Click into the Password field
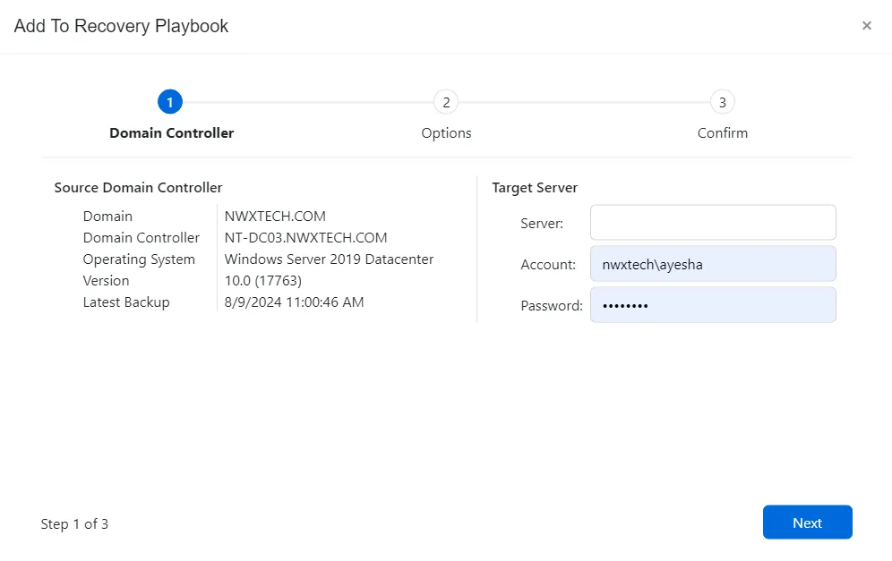Image resolution: width=892 pixels, height=561 pixels. (x=713, y=305)
